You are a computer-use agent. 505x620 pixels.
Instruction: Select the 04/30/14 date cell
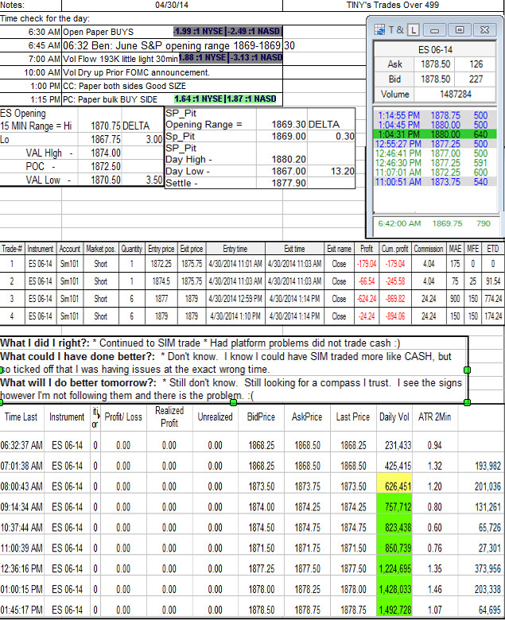coord(172,5)
